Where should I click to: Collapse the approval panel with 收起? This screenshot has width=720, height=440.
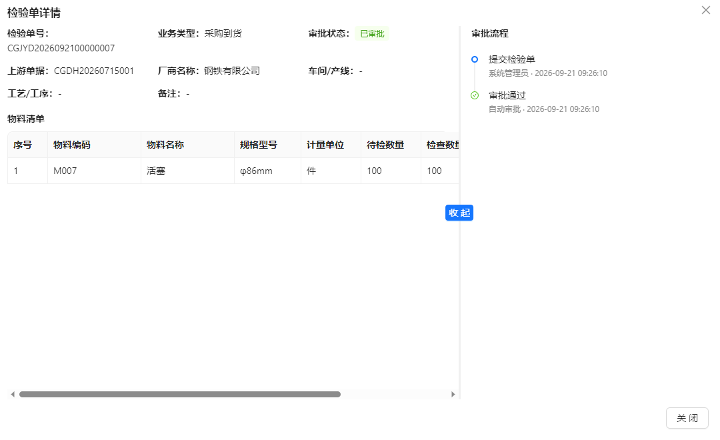(x=459, y=213)
